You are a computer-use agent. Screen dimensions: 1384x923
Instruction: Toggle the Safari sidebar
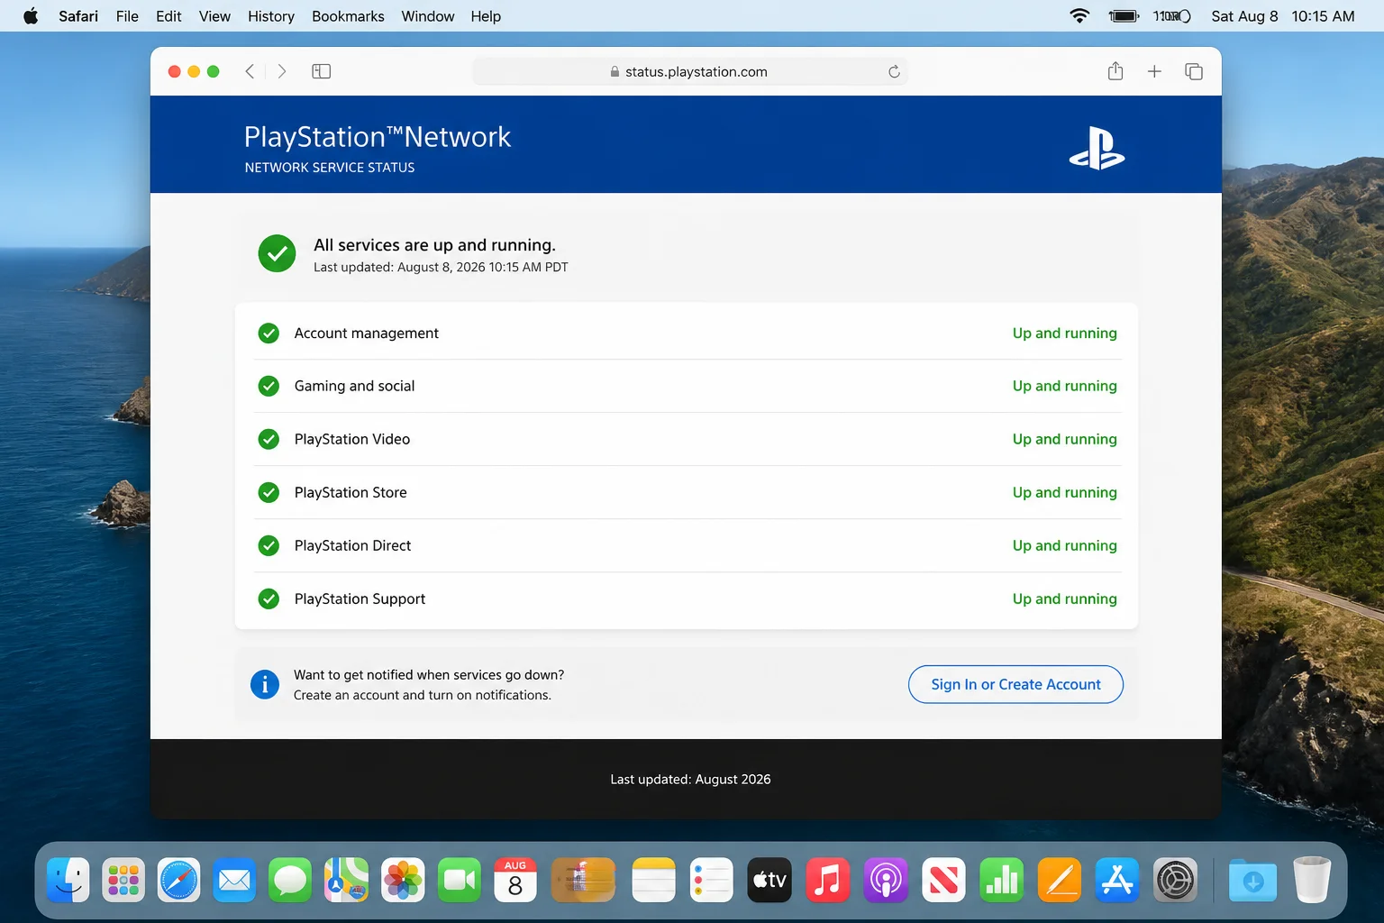322,71
